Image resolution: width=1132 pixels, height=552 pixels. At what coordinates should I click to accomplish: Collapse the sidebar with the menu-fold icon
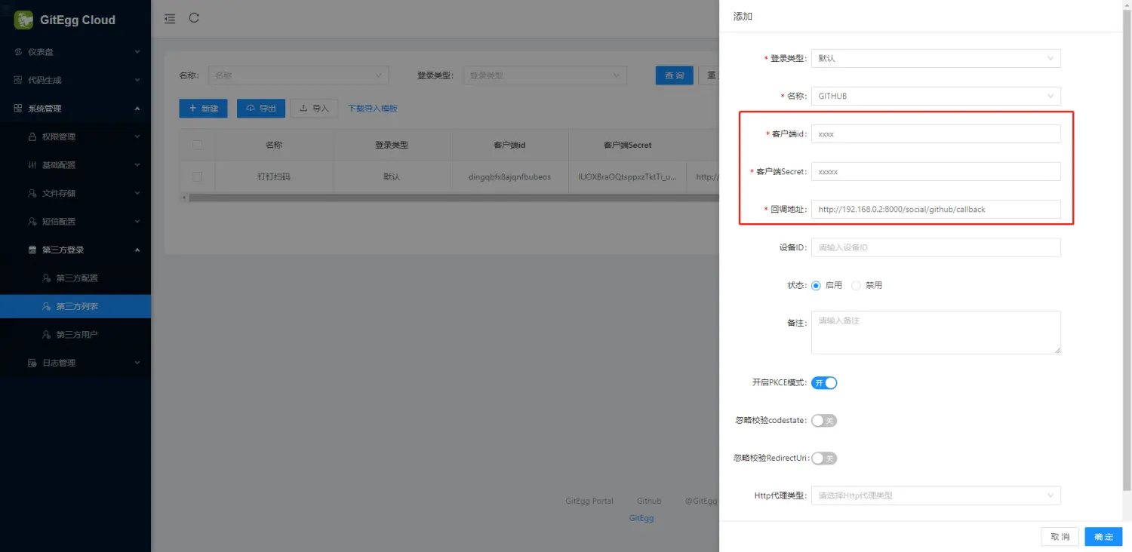point(170,19)
